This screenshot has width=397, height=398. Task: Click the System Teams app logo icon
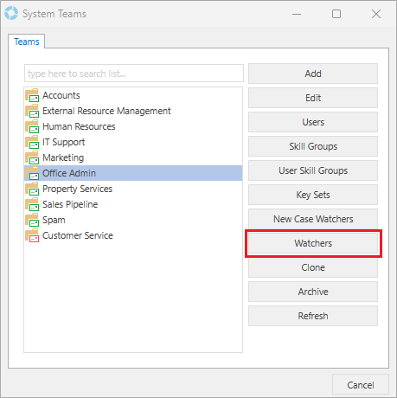(x=11, y=14)
